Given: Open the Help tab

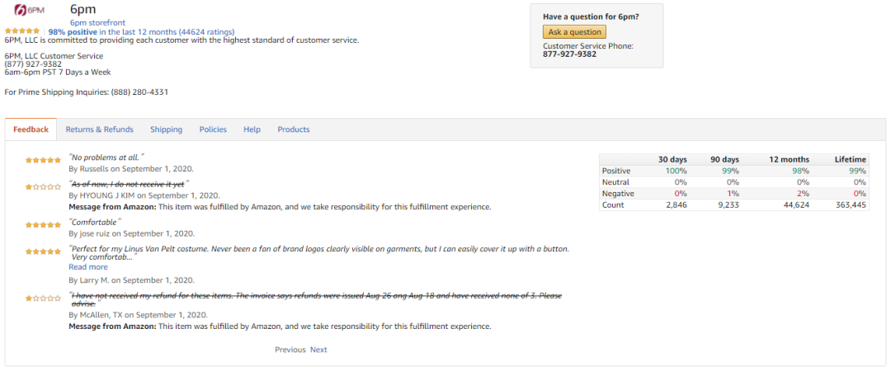Looking at the screenshot, I should (252, 129).
